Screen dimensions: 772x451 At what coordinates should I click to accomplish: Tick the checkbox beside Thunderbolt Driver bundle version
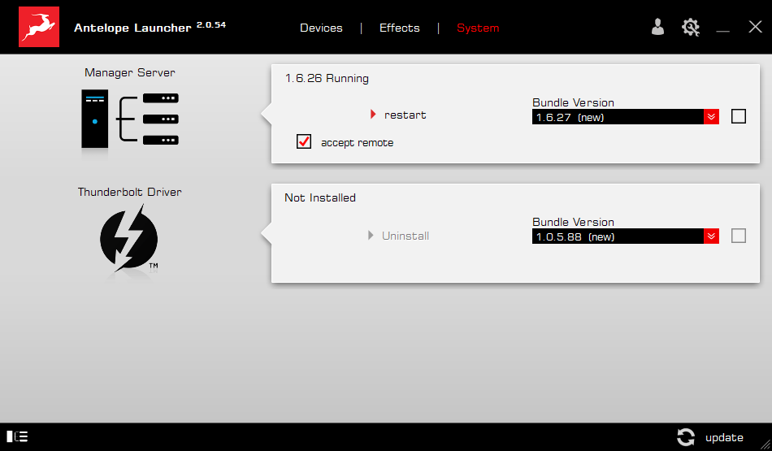pos(739,236)
